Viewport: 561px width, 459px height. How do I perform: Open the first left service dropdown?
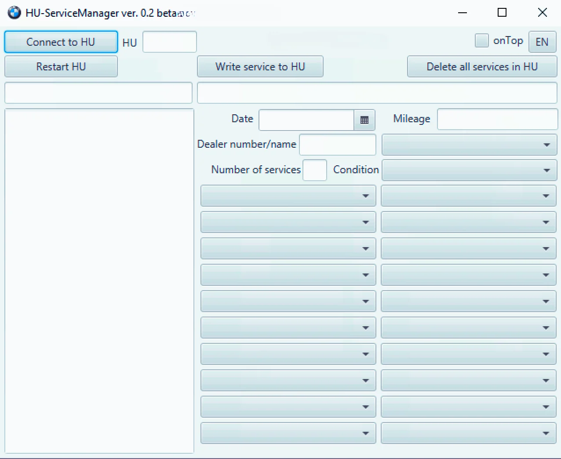(x=288, y=196)
